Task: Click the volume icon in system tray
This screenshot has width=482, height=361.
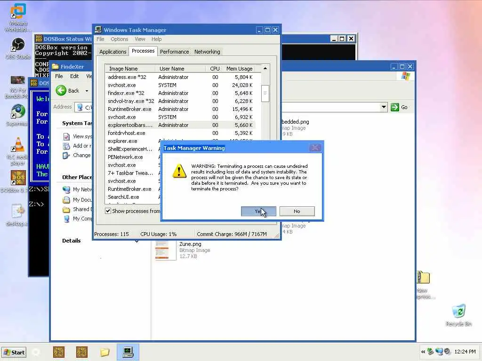Action: [x=447, y=352]
